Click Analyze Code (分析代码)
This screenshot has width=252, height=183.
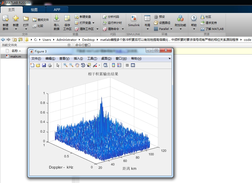coord(111,17)
